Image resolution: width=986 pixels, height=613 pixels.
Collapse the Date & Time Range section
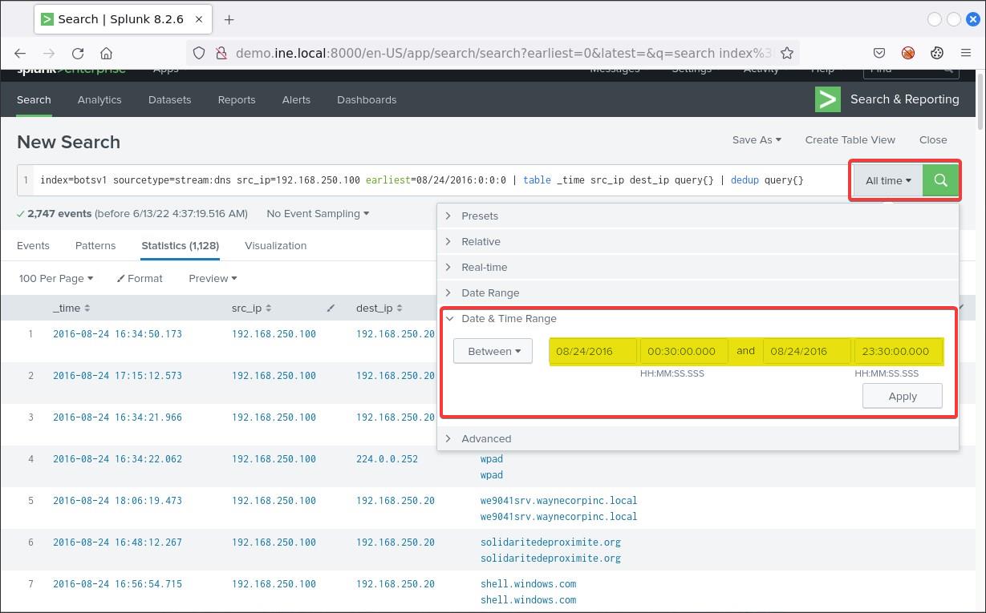tap(508, 318)
